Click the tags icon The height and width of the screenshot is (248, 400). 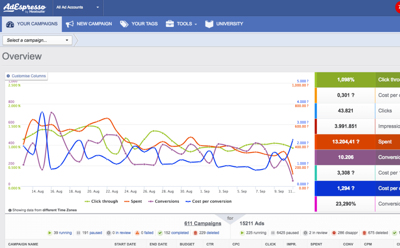124,24
